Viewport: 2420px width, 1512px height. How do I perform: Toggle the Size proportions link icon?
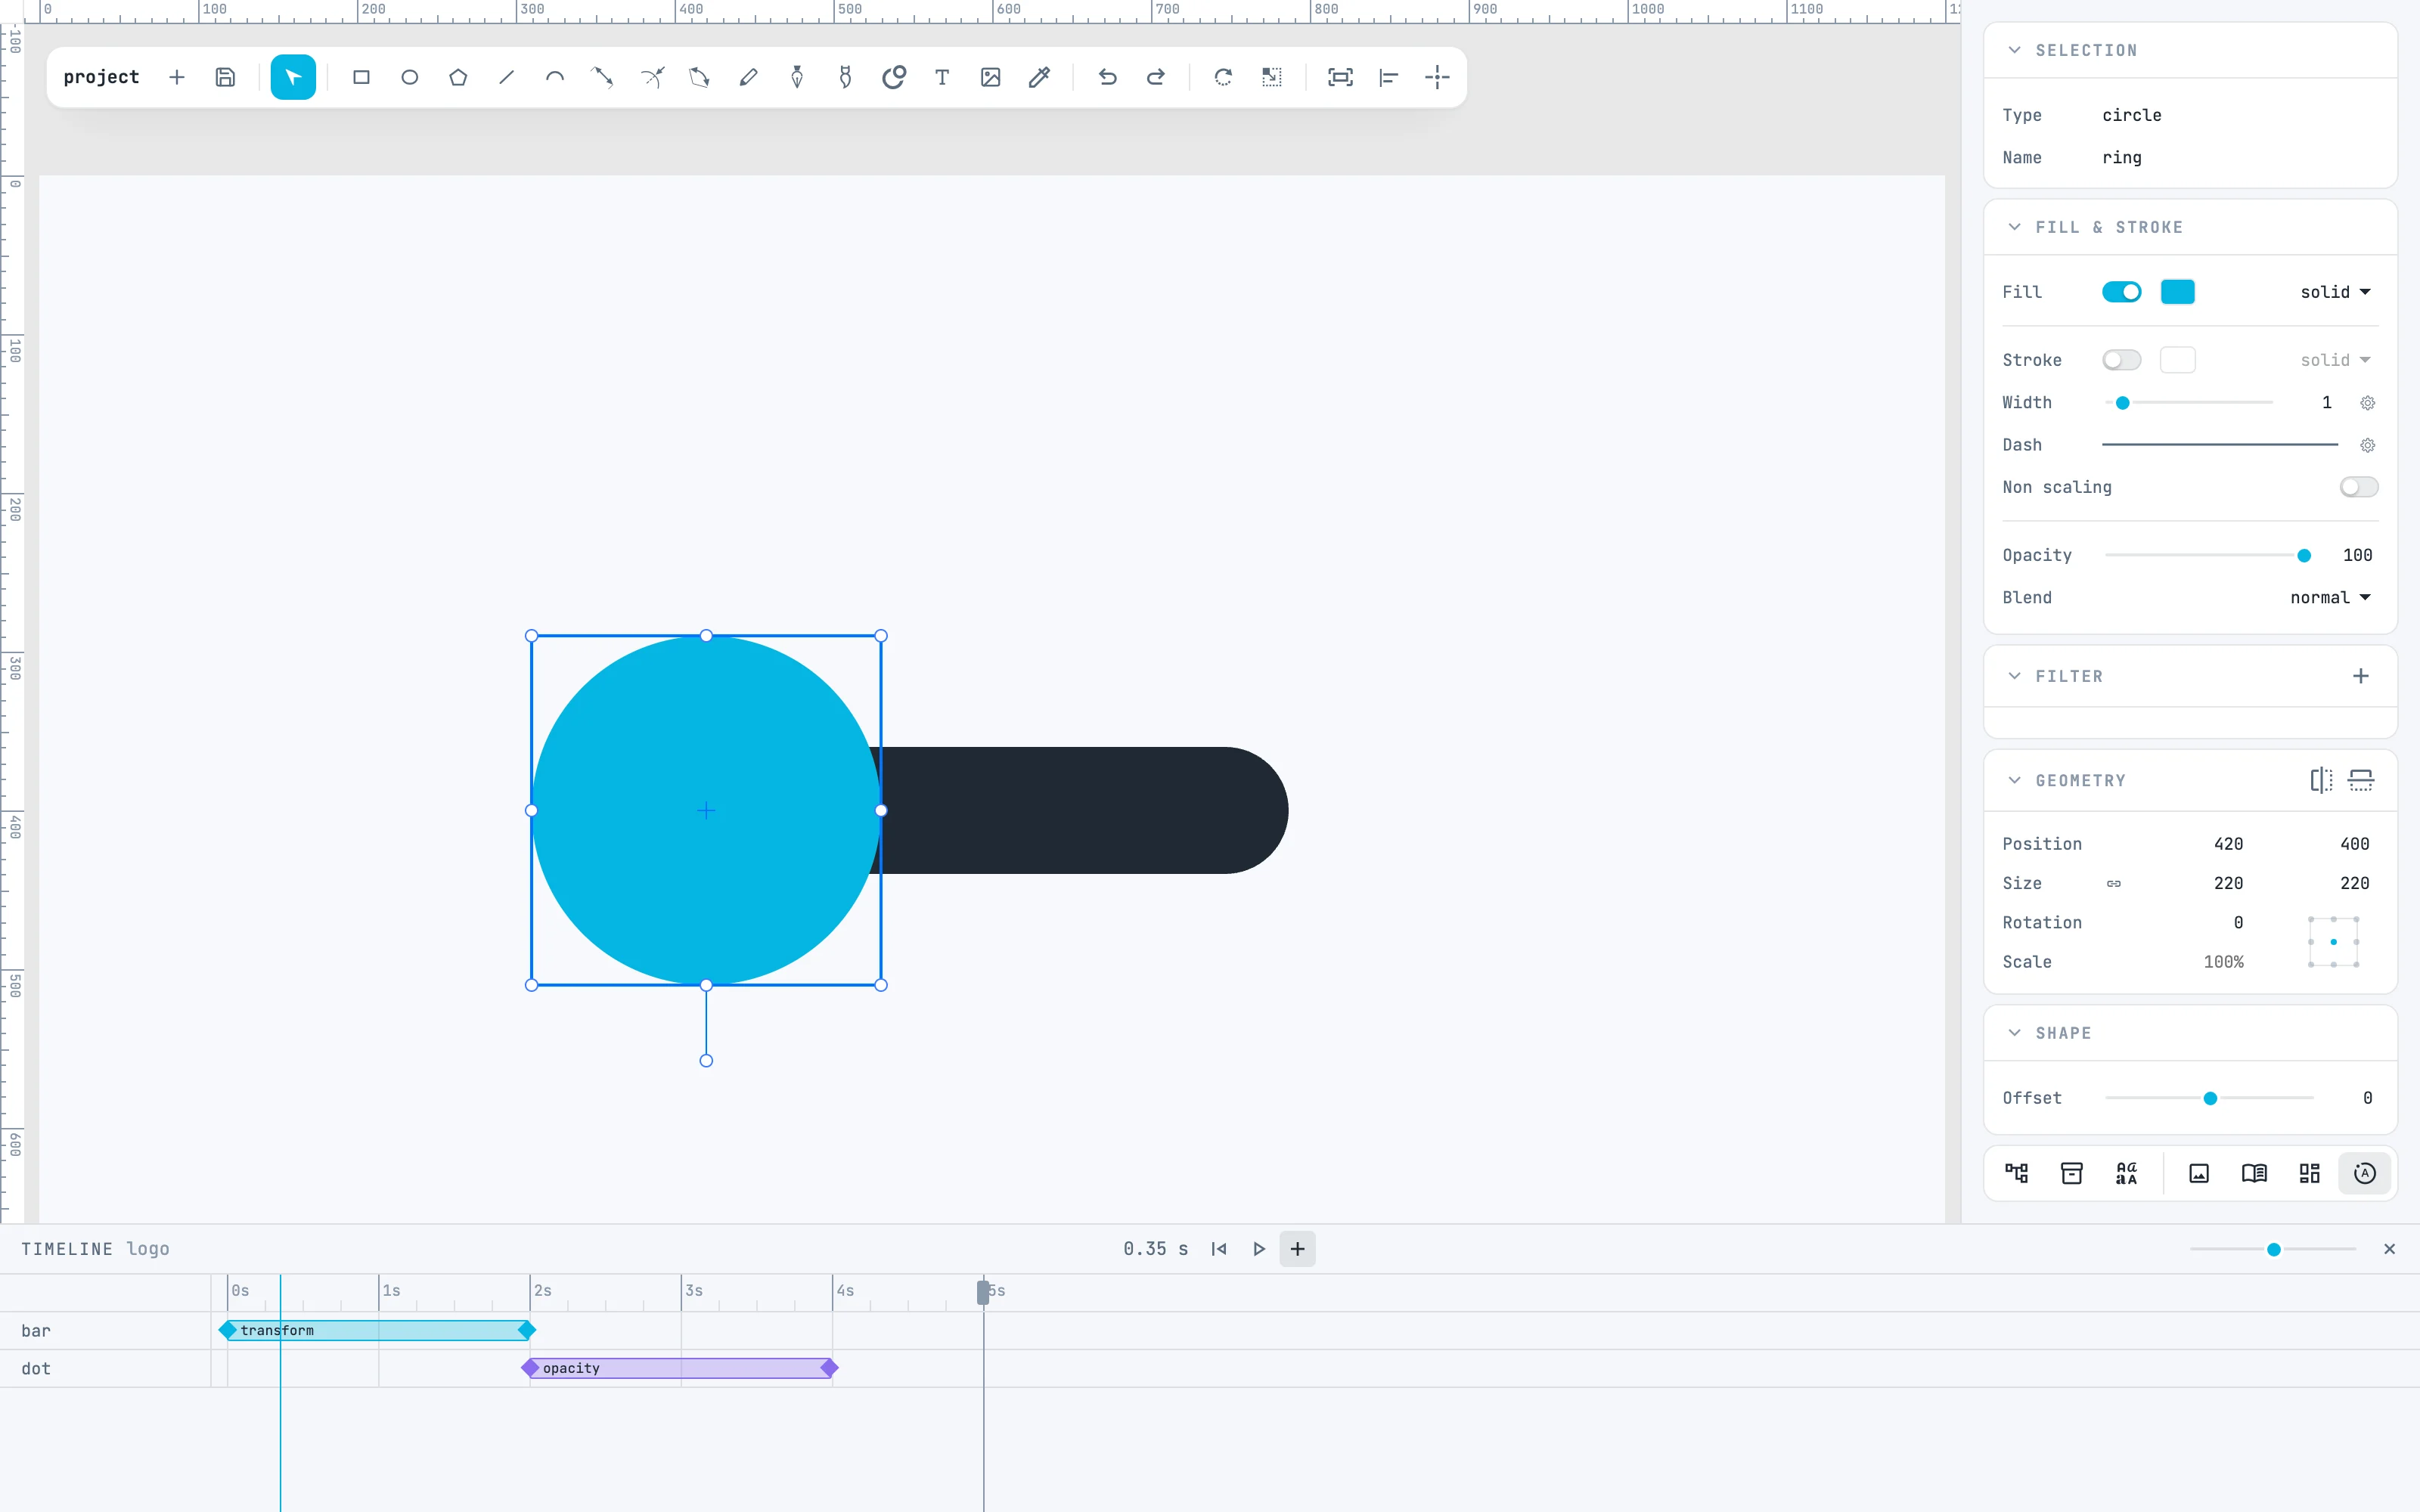coord(2113,883)
